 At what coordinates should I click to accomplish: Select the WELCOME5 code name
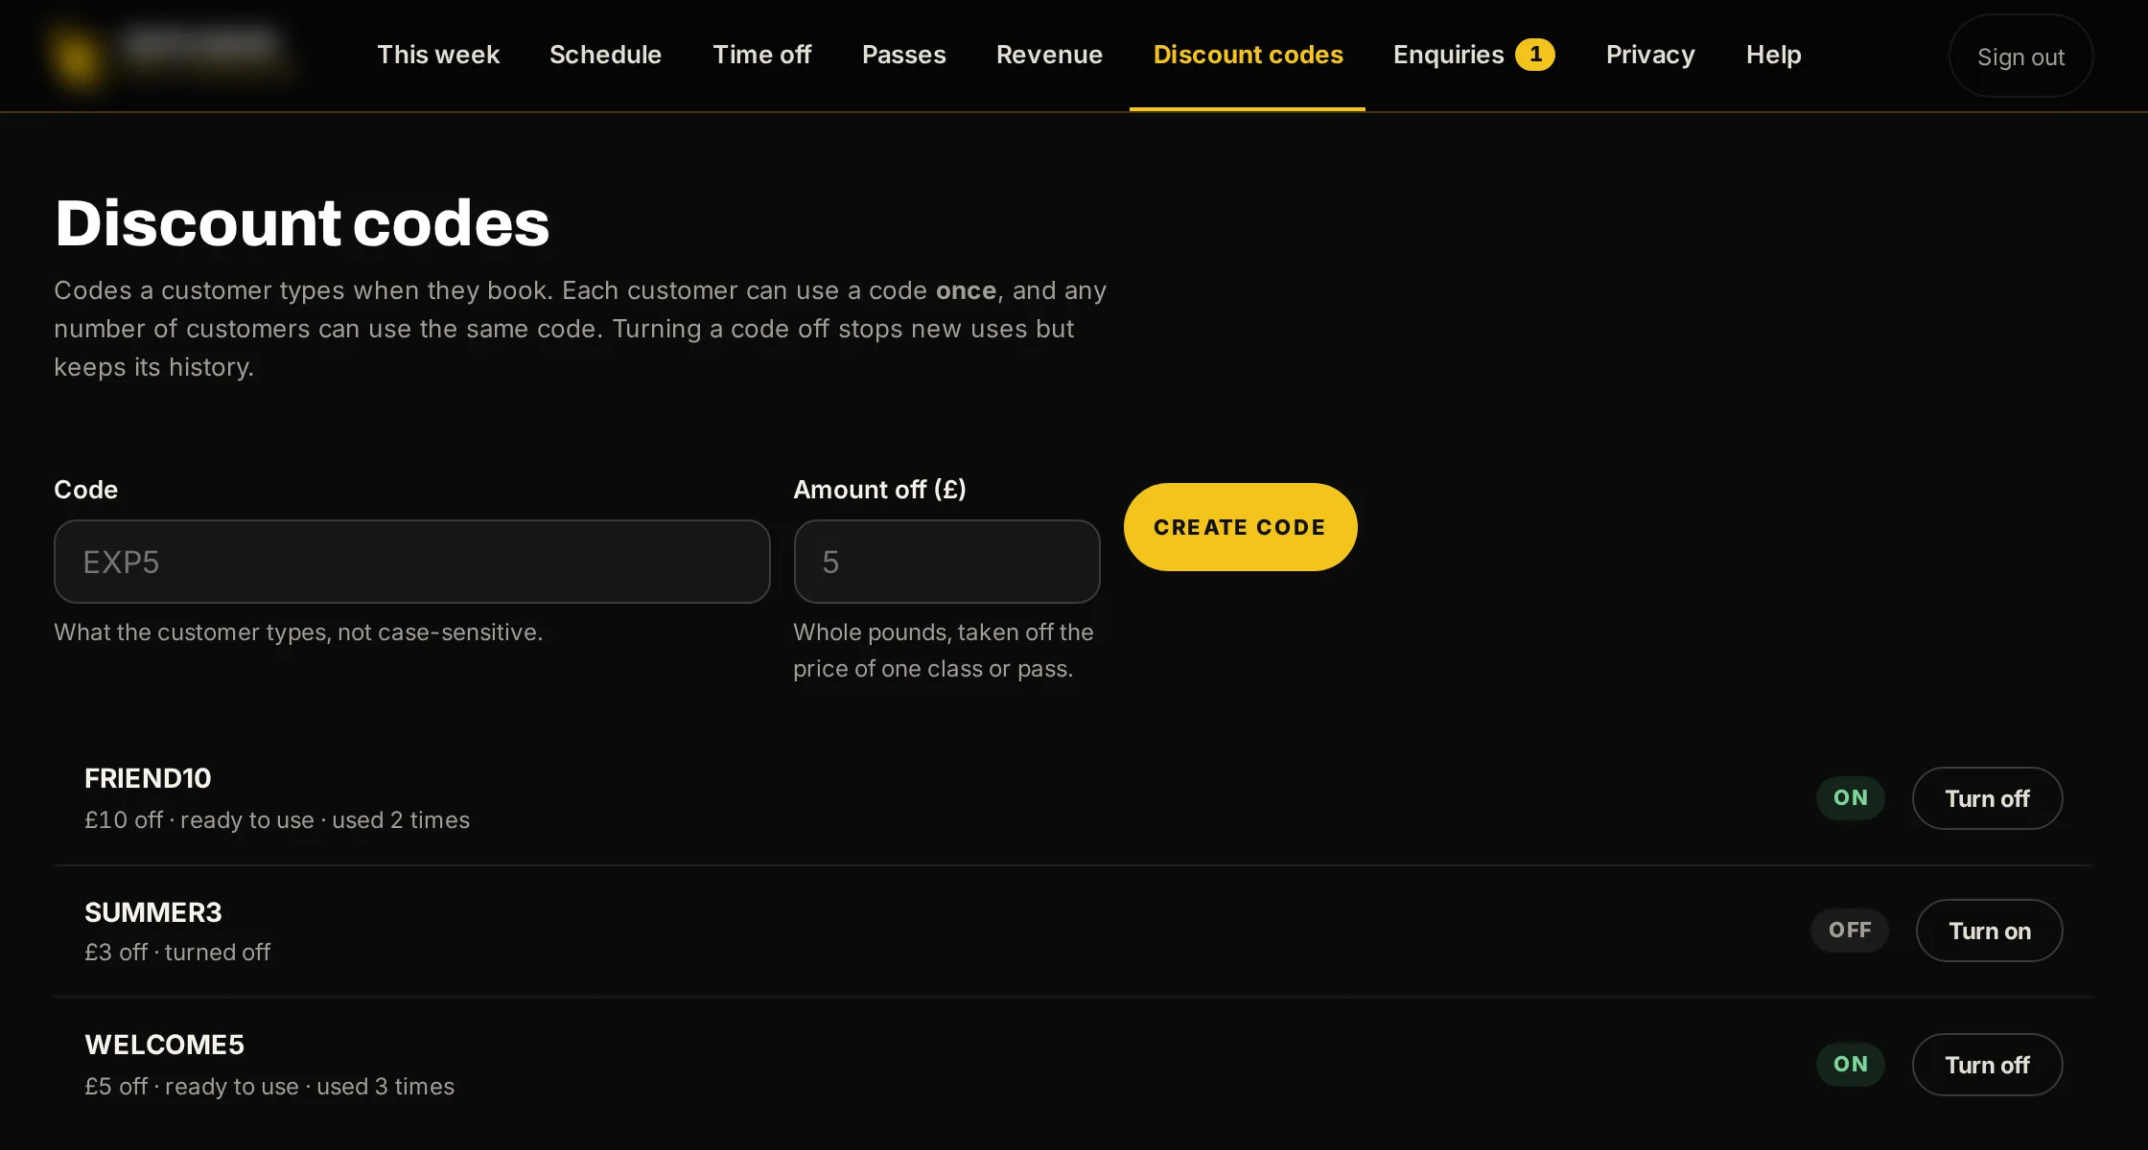[x=164, y=1045]
